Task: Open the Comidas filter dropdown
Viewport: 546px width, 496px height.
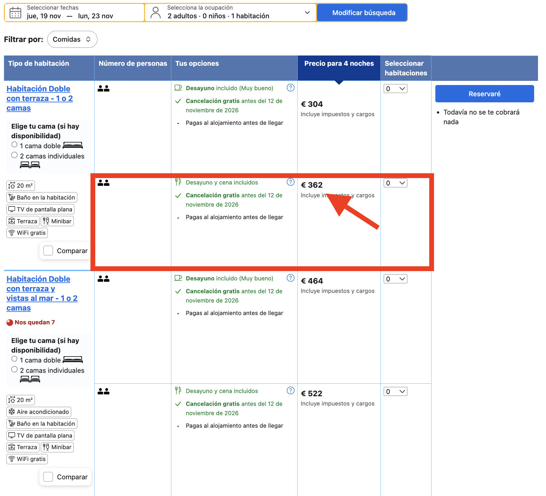Action: coord(72,39)
